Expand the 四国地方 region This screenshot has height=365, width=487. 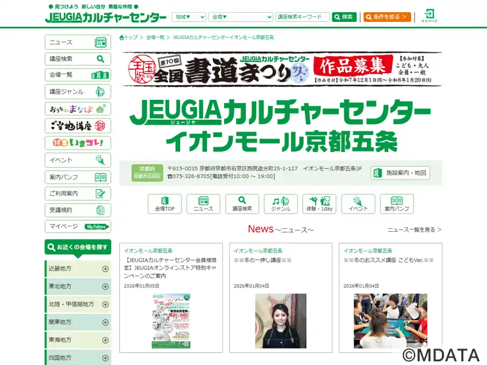[78, 358]
